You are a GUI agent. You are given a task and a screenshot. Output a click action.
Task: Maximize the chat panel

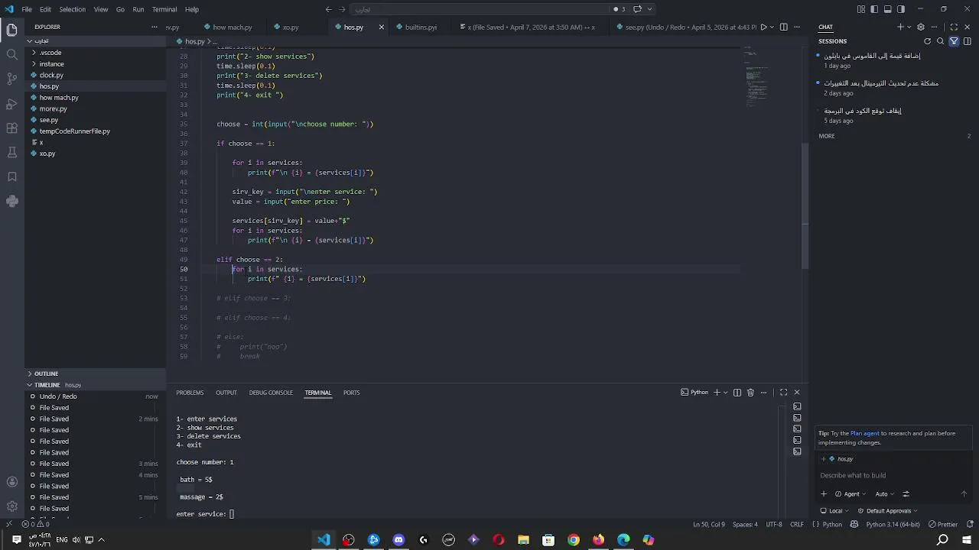[954, 27]
